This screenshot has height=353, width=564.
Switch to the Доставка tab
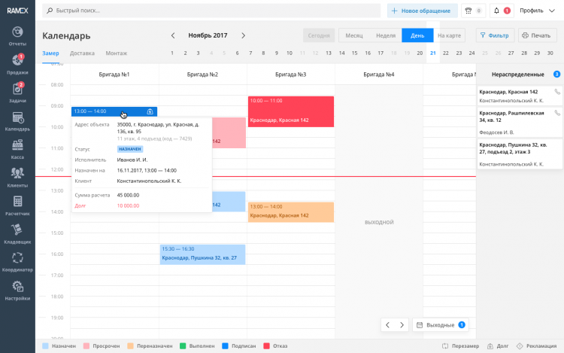(82, 53)
